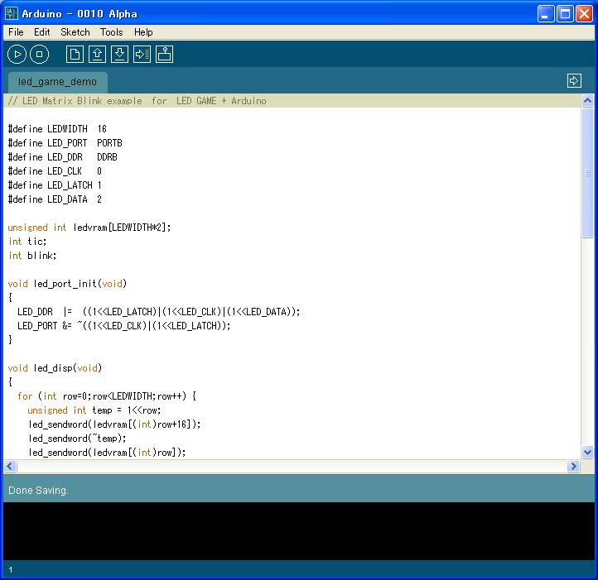Viewport: 598px width, 580px height.
Task: Click the '#define LEDWIDTH 16' line
Action: pos(57,129)
